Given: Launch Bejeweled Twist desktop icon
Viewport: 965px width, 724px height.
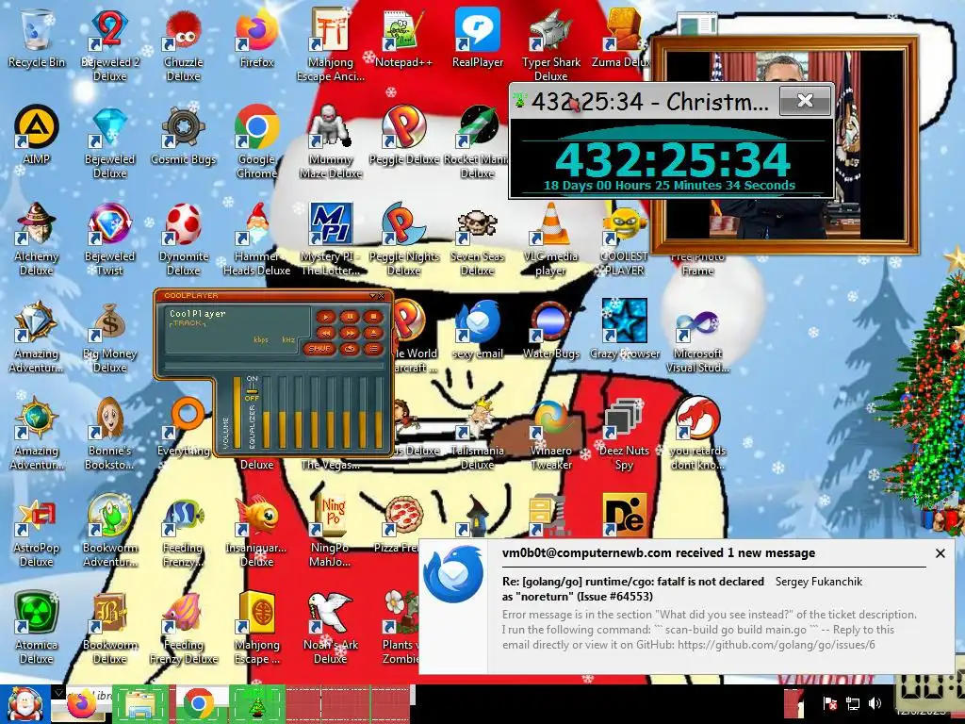Looking at the screenshot, I should point(109,238).
